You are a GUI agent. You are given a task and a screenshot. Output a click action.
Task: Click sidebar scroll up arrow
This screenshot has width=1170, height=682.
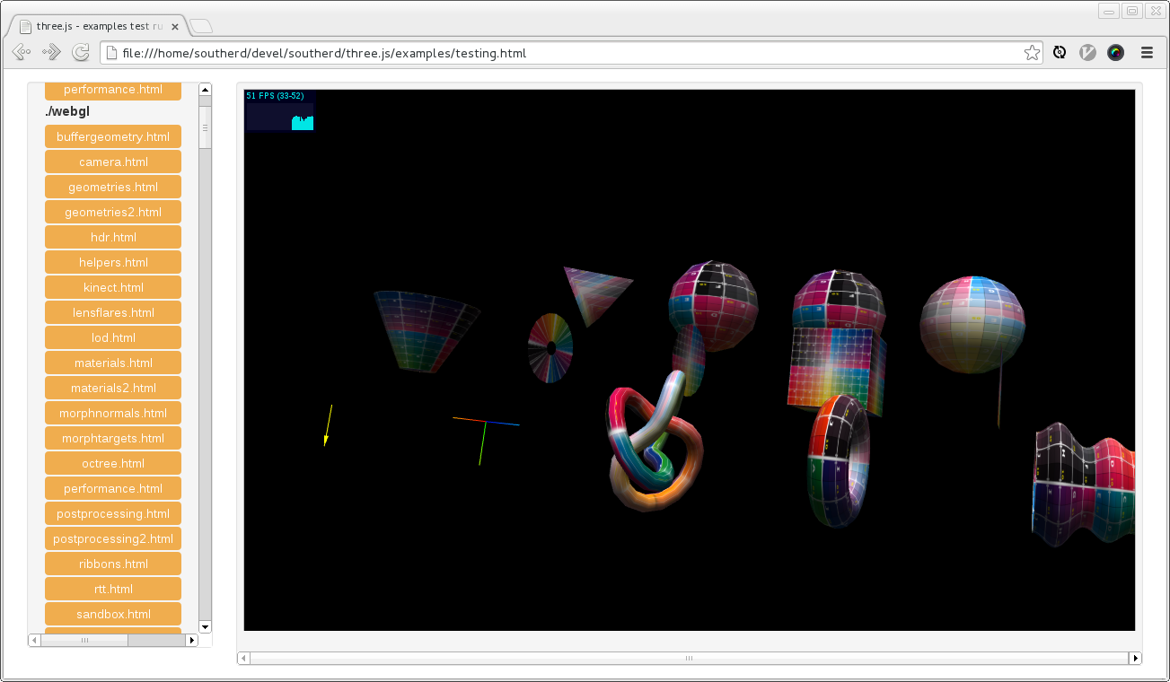[205, 89]
